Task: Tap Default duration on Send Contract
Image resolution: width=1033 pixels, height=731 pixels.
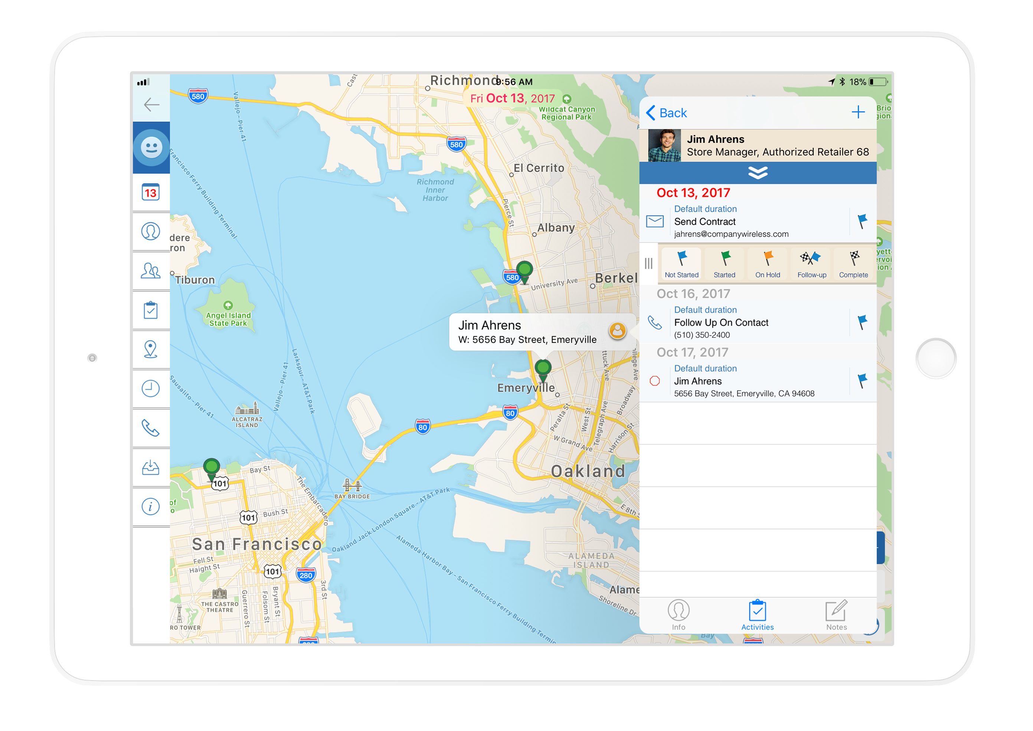Action: (705, 209)
